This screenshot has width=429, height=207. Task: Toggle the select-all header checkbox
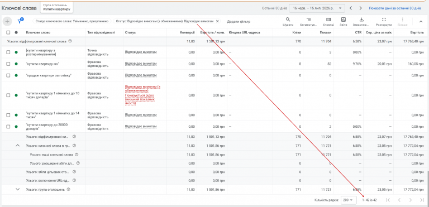click(x=8, y=32)
